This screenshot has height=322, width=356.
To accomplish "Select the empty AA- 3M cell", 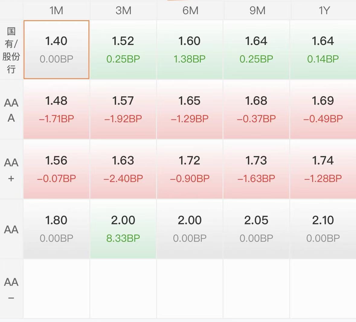I will [x=123, y=289].
